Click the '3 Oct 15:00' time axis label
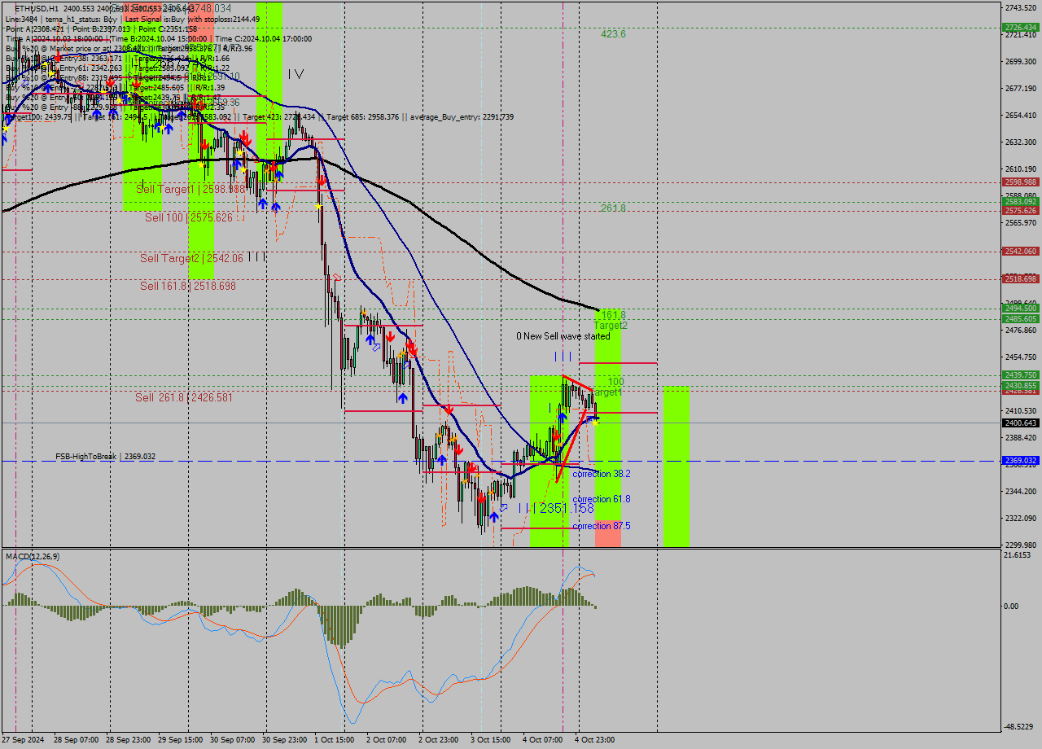The height and width of the screenshot is (749, 1042). tap(491, 740)
